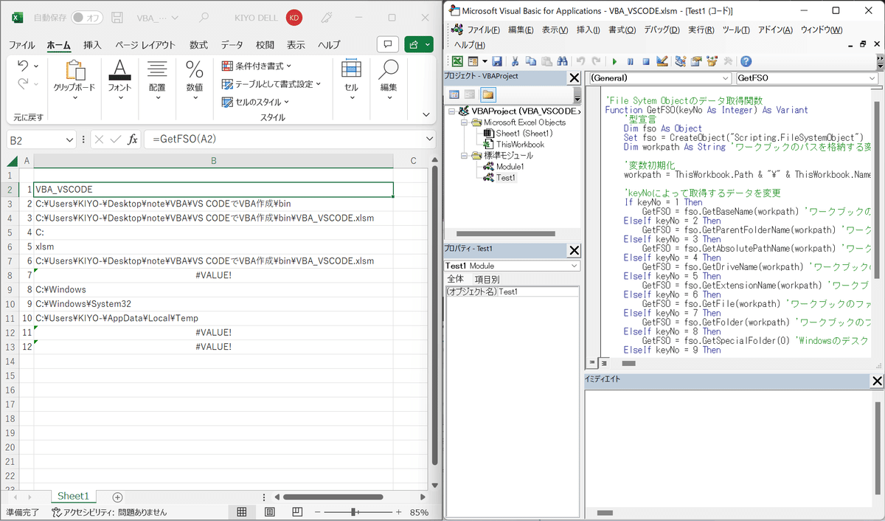The image size is (885, 521).
Task: Toggle Design Mode in the VBE toolbar
Action: pyautogui.click(x=662, y=61)
